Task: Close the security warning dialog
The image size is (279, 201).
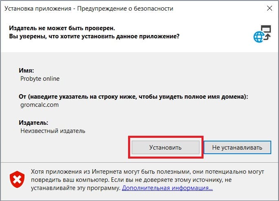Action: click(x=269, y=8)
